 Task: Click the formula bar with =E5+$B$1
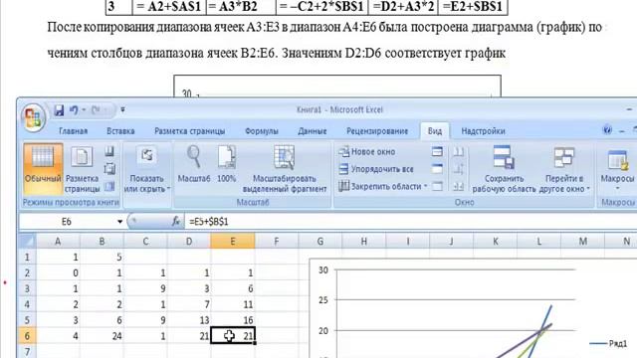click(x=410, y=222)
